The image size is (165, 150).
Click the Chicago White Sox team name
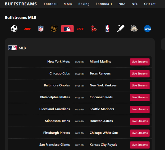[104, 133]
